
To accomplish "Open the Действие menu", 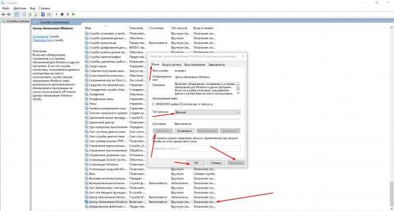I will pyautogui.click(x=19, y=8).
